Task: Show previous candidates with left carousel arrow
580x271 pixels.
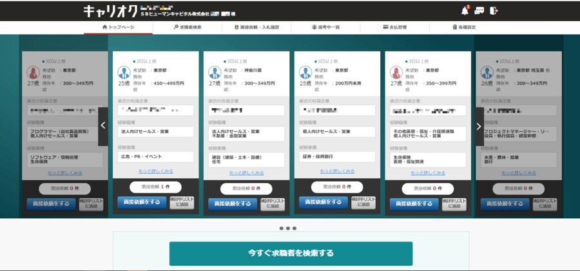Action: point(103,126)
